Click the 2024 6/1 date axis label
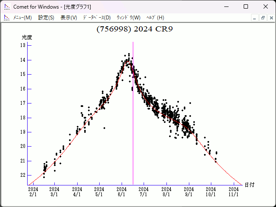 [122, 191]
